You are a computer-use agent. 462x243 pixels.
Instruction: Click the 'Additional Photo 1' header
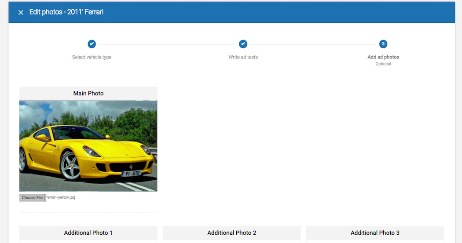pyautogui.click(x=88, y=233)
